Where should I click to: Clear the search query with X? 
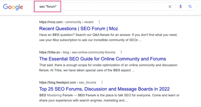coord(170,7)
